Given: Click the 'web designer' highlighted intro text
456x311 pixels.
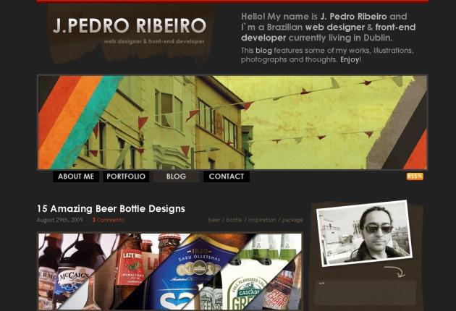Looking at the screenshot, I should point(334,27).
